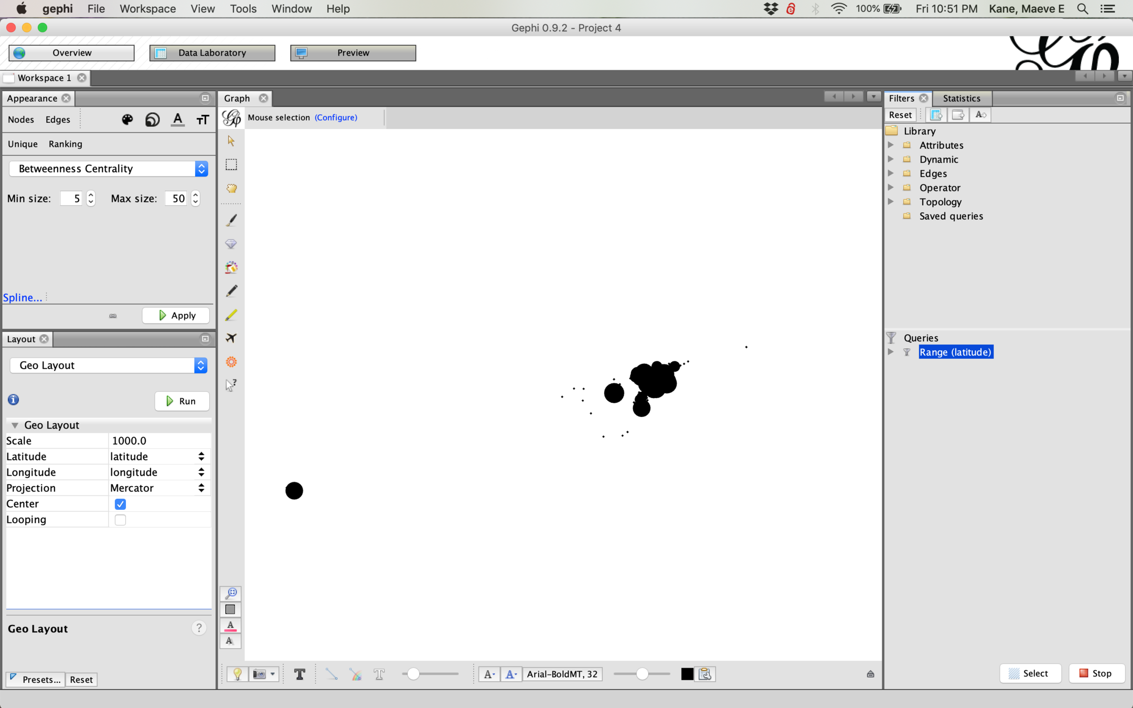Click the bold T show labels icon
Viewport: 1133px width, 708px height.
(300, 674)
